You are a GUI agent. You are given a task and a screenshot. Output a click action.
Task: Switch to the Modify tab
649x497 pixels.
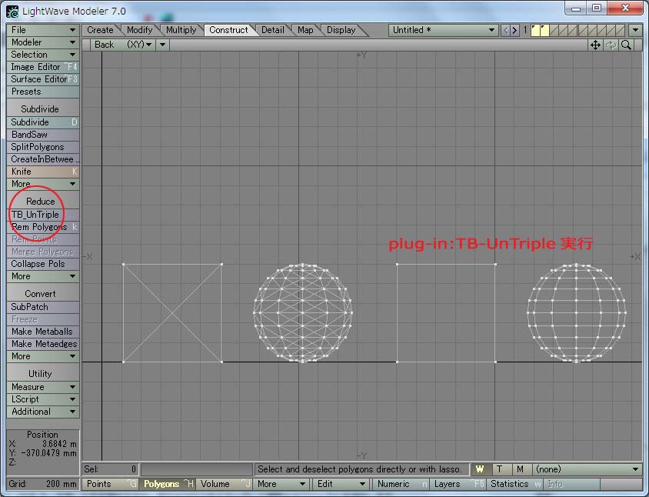coord(139,30)
